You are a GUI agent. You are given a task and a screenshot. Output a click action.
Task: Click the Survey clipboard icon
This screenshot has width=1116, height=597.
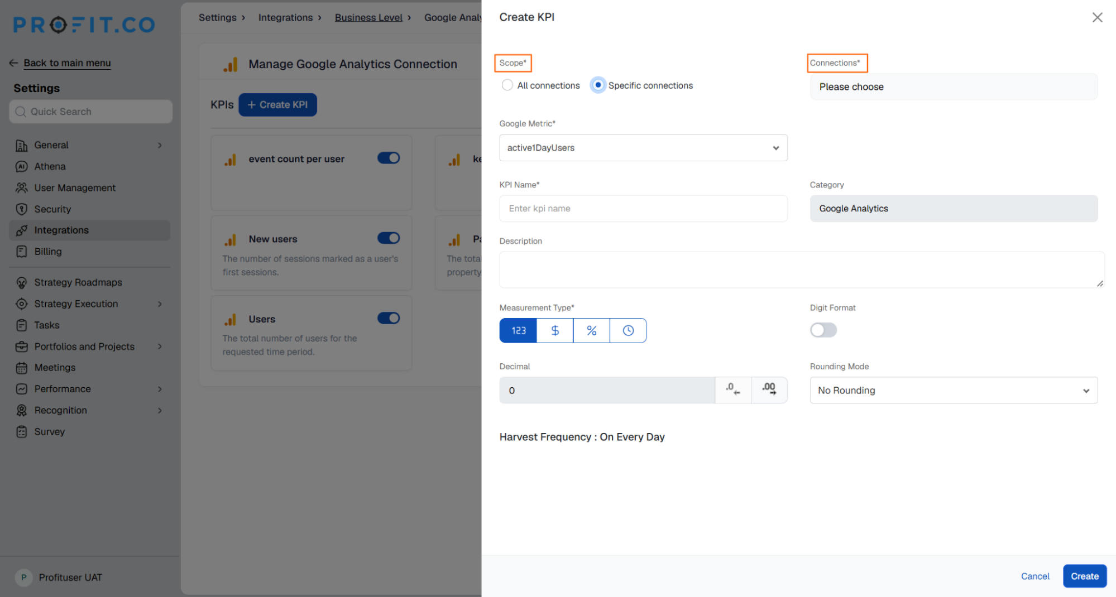coord(21,432)
